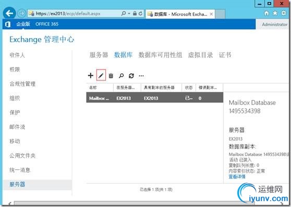This screenshot has height=207, width=291.
Task: Open 保护 in the left navigation
Action: click(15, 112)
